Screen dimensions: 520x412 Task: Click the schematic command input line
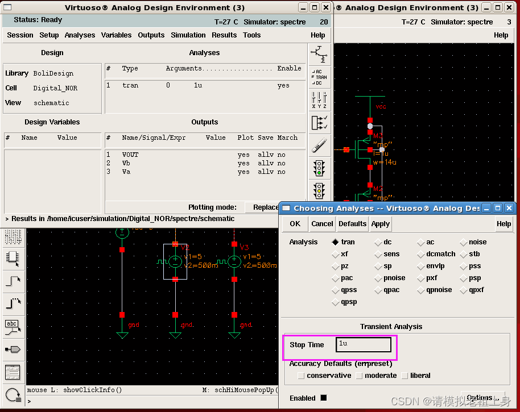[x=152, y=401]
